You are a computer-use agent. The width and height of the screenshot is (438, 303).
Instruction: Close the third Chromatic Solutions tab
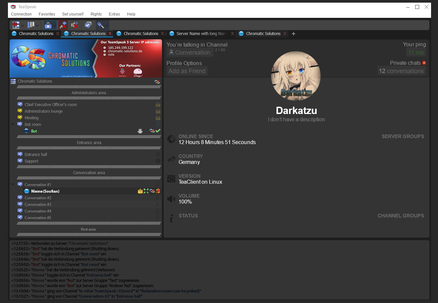coord(163,34)
